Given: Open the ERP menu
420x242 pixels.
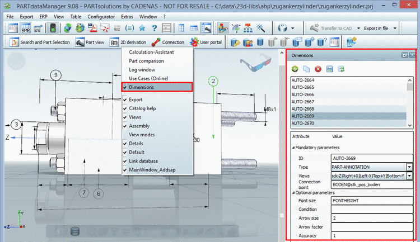Looking at the screenshot, I should [x=43, y=17].
